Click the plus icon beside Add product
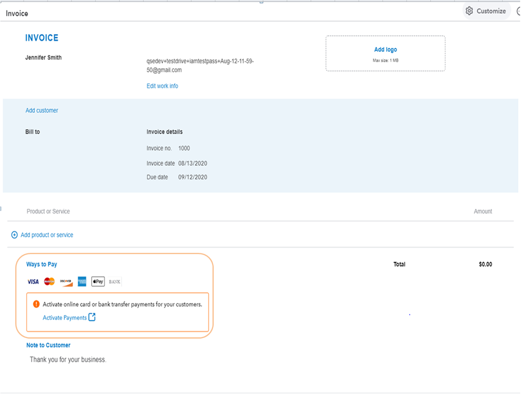This screenshot has height=394, width=526. [x=14, y=235]
